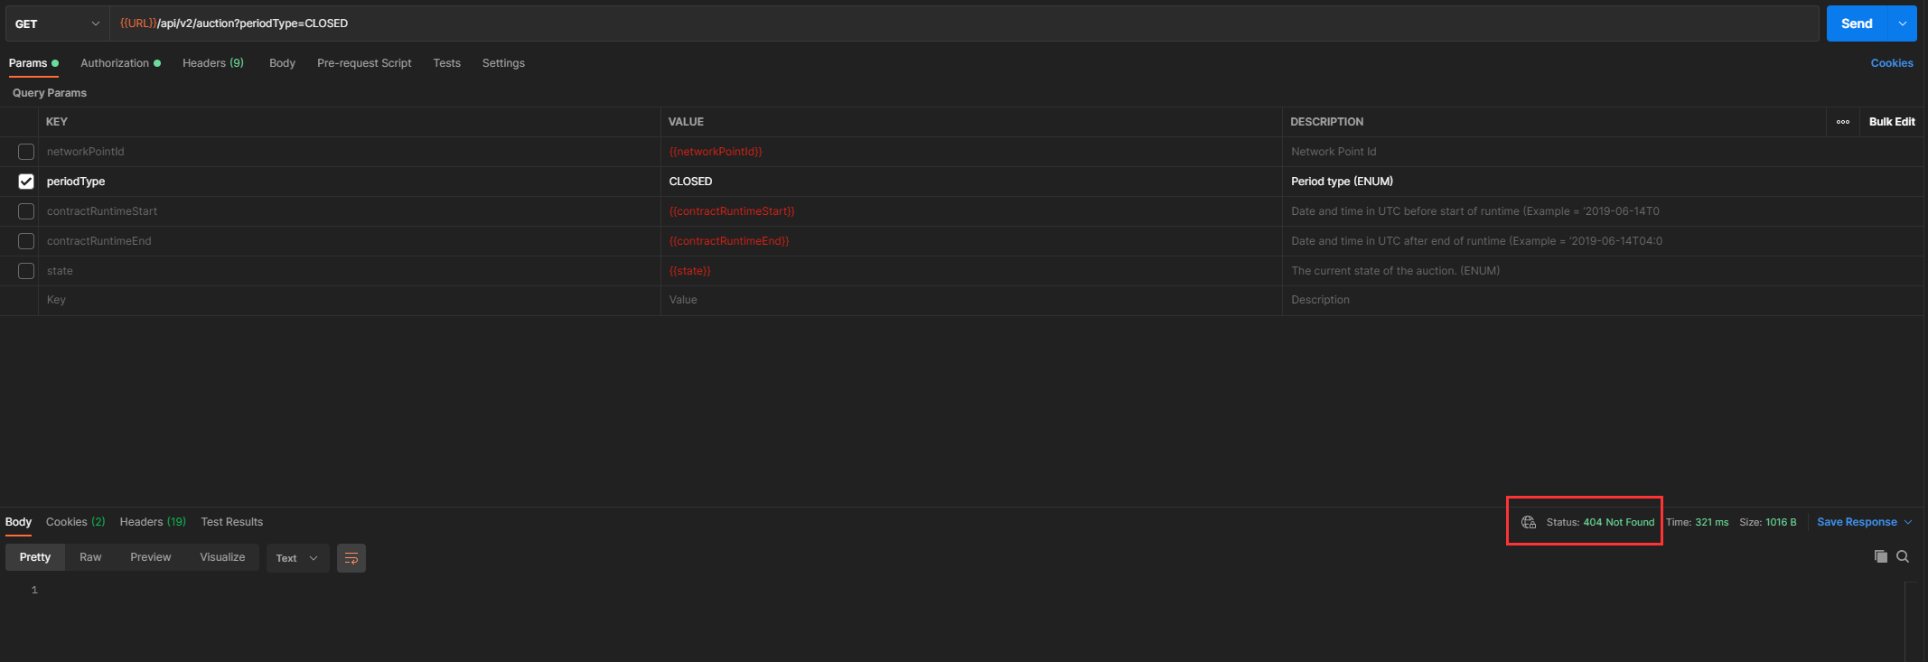The width and height of the screenshot is (1928, 662).
Task: Switch to the Authorization tab
Action: [x=115, y=63]
